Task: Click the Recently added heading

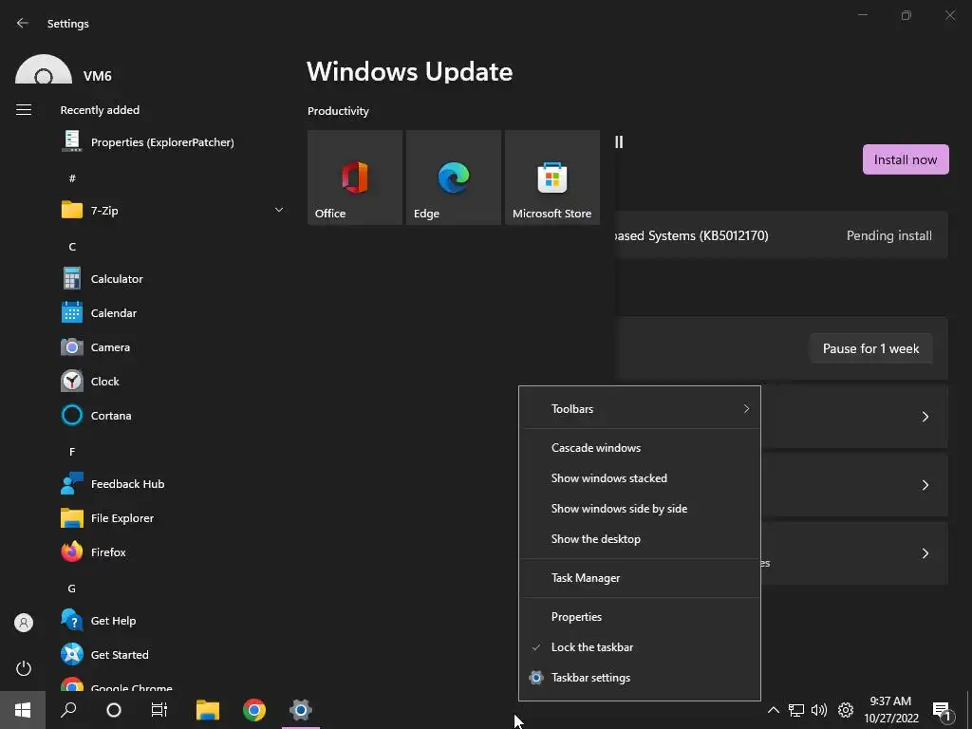Action: [100, 110]
